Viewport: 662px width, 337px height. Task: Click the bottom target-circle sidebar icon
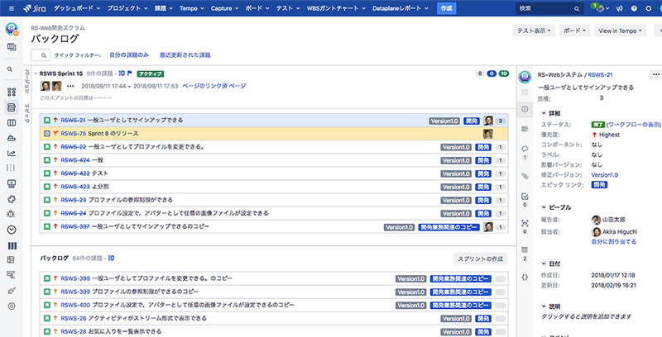tap(12, 306)
